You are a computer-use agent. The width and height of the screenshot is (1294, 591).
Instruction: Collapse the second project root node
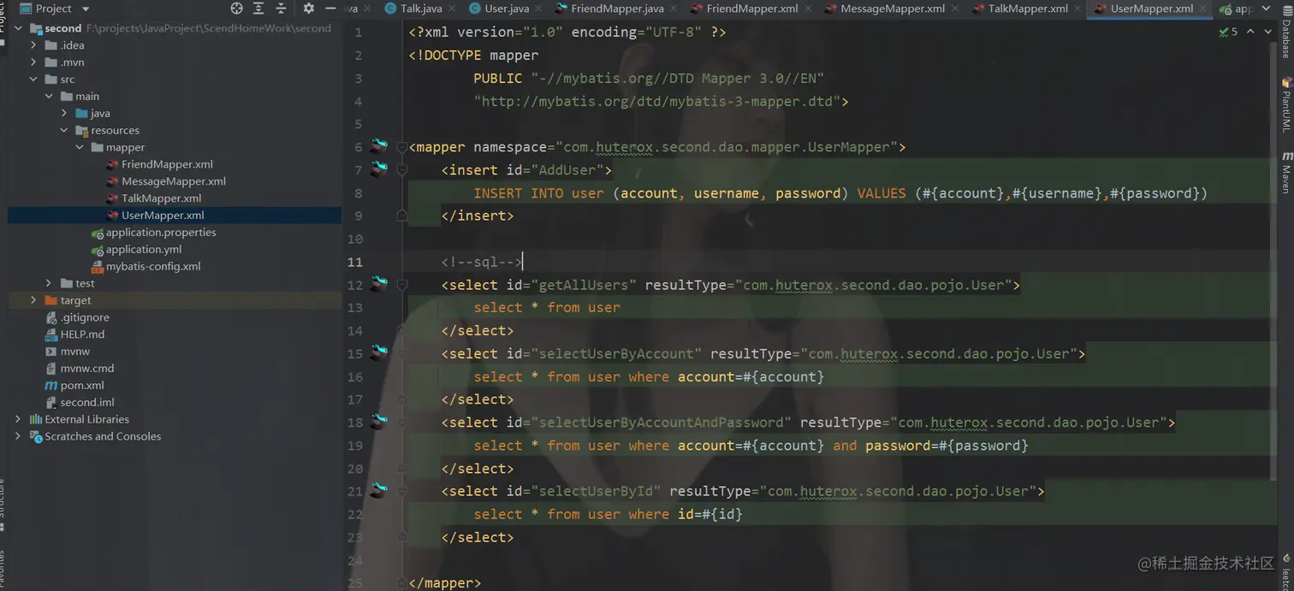click(18, 28)
